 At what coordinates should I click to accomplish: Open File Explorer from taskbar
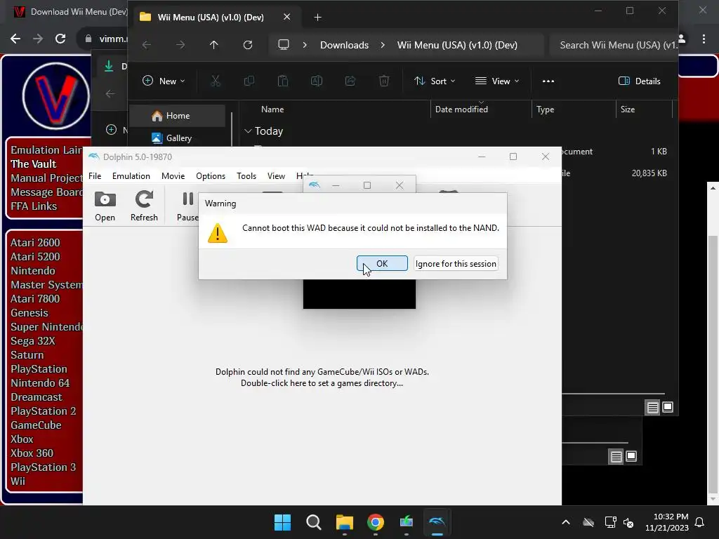(x=344, y=522)
